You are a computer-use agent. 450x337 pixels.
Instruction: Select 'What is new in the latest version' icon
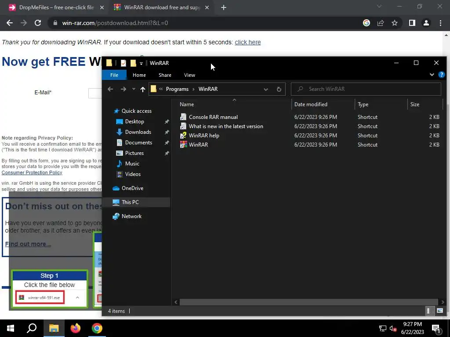(x=183, y=126)
